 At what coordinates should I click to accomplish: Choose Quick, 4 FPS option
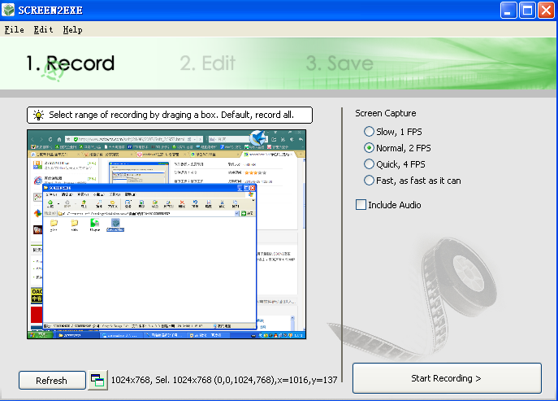[x=370, y=164]
